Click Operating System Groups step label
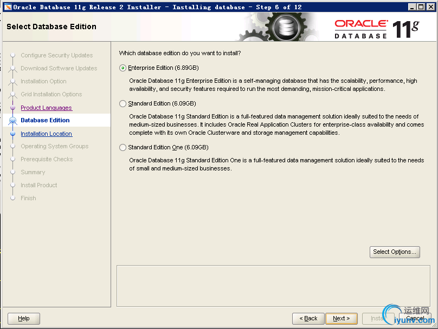The width and height of the screenshot is (438, 329). [54, 146]
